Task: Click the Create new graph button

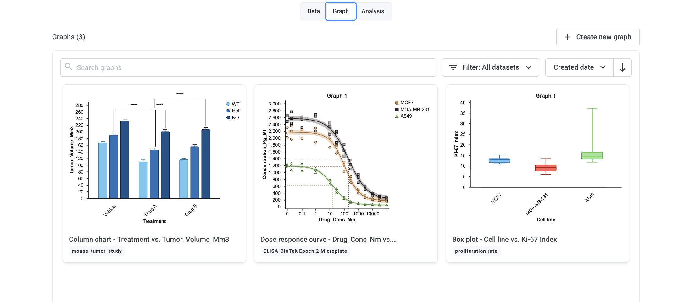Action: coord(598,37)
